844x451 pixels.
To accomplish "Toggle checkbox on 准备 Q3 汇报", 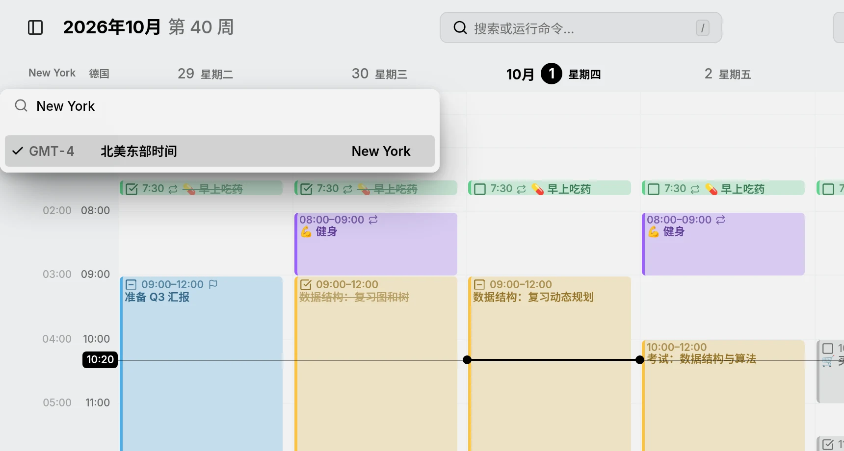I will [131, 284].
